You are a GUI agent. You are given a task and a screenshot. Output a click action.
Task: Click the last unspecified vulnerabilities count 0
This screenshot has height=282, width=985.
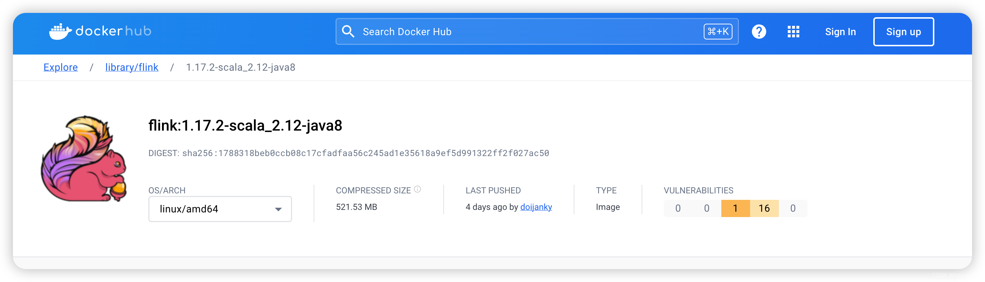(793, 208)
